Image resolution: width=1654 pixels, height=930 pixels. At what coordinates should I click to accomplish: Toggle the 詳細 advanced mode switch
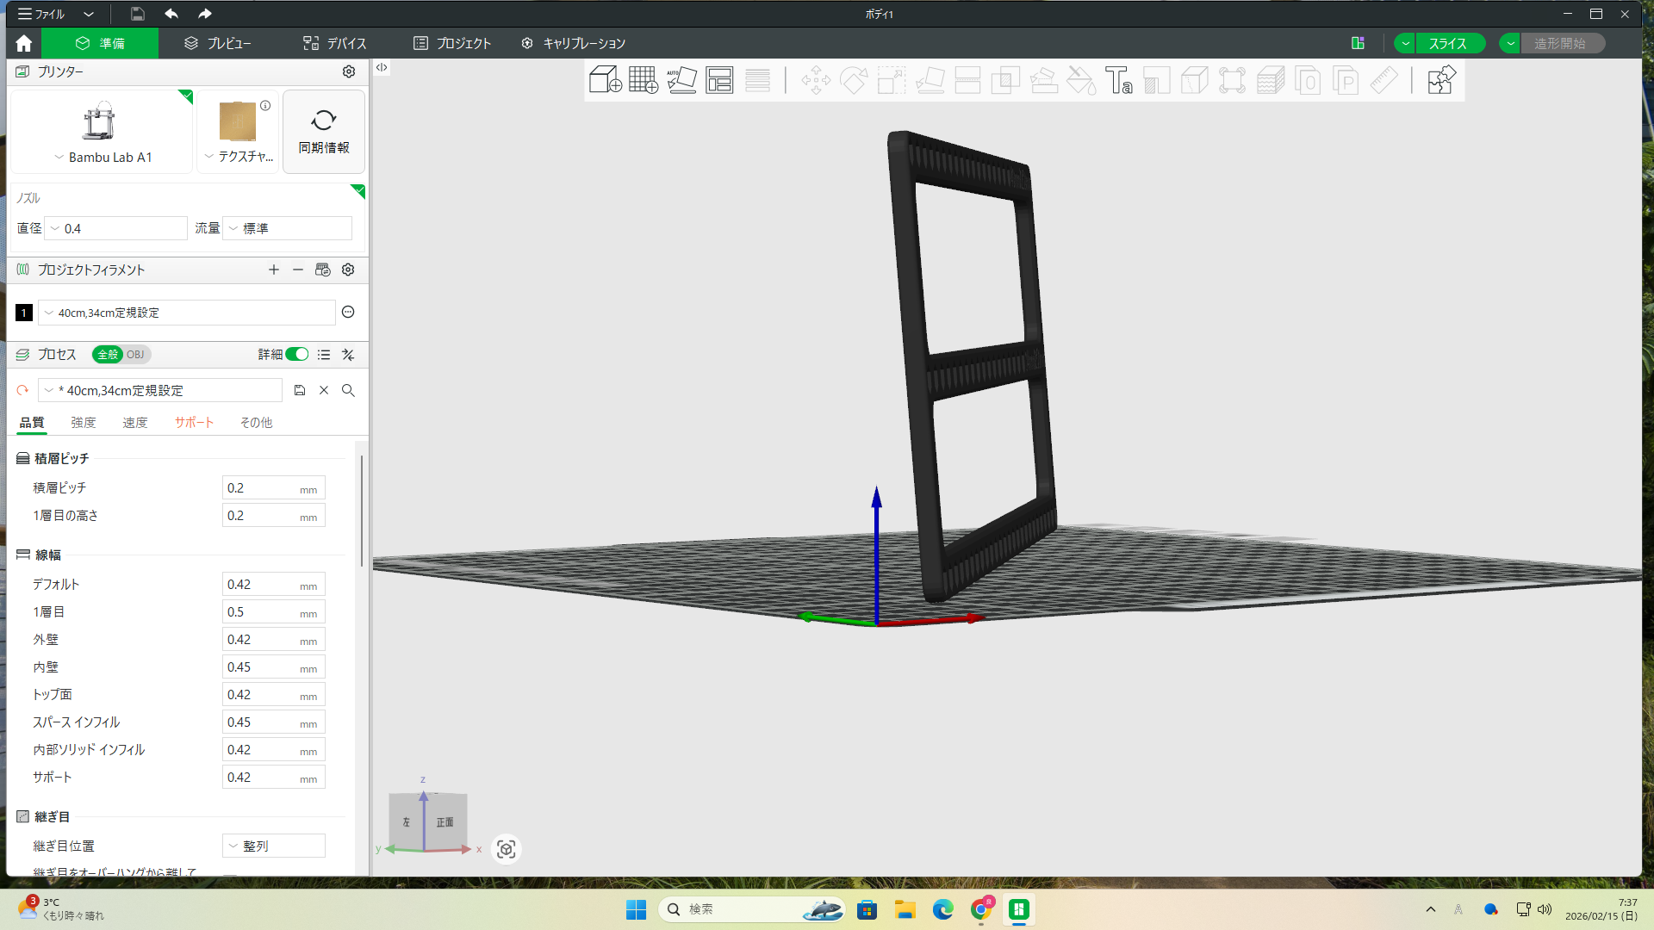click(x=296, y=354)
